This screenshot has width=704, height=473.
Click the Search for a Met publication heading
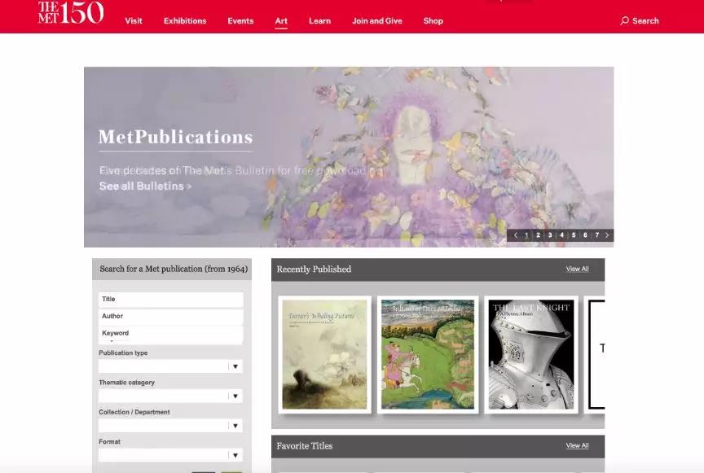[x=174, y=269]
